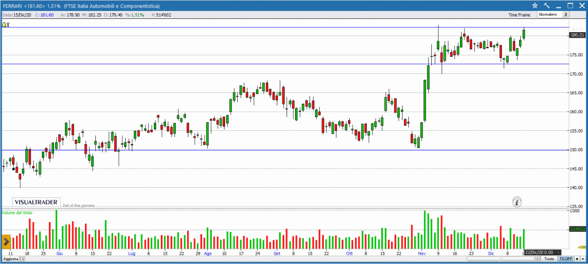This screenshot has width=588, height=264.
Task: Expand panel with the orange arrow icon
Action: [x=5, y=242]
